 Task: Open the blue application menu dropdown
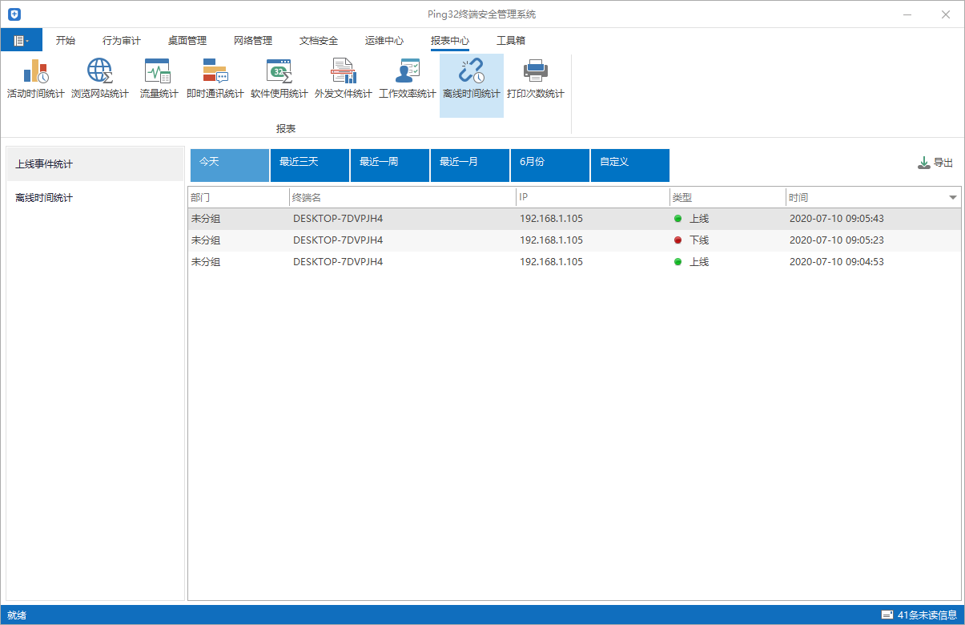coord(22,40)
